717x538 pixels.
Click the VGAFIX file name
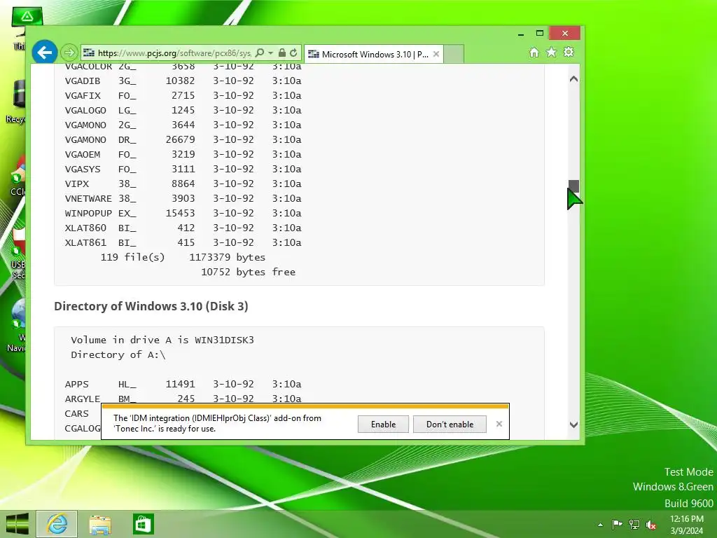click(x=83, y=95)
